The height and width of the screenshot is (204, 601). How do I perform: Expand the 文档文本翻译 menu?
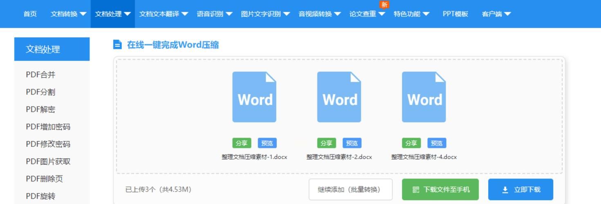tap(164, 14)
